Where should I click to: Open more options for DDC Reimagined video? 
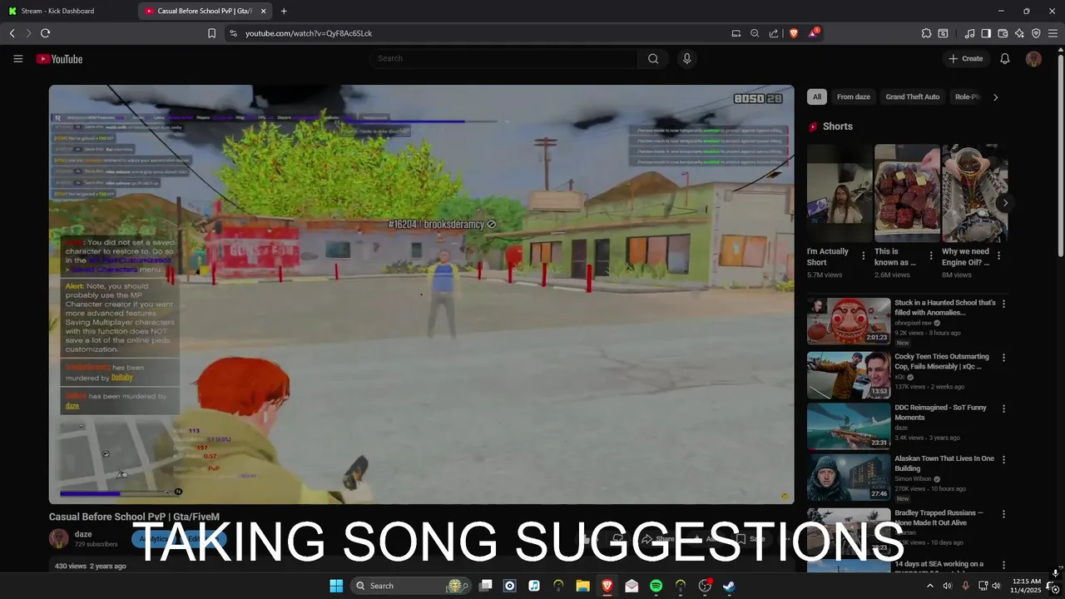point(1003,408)
